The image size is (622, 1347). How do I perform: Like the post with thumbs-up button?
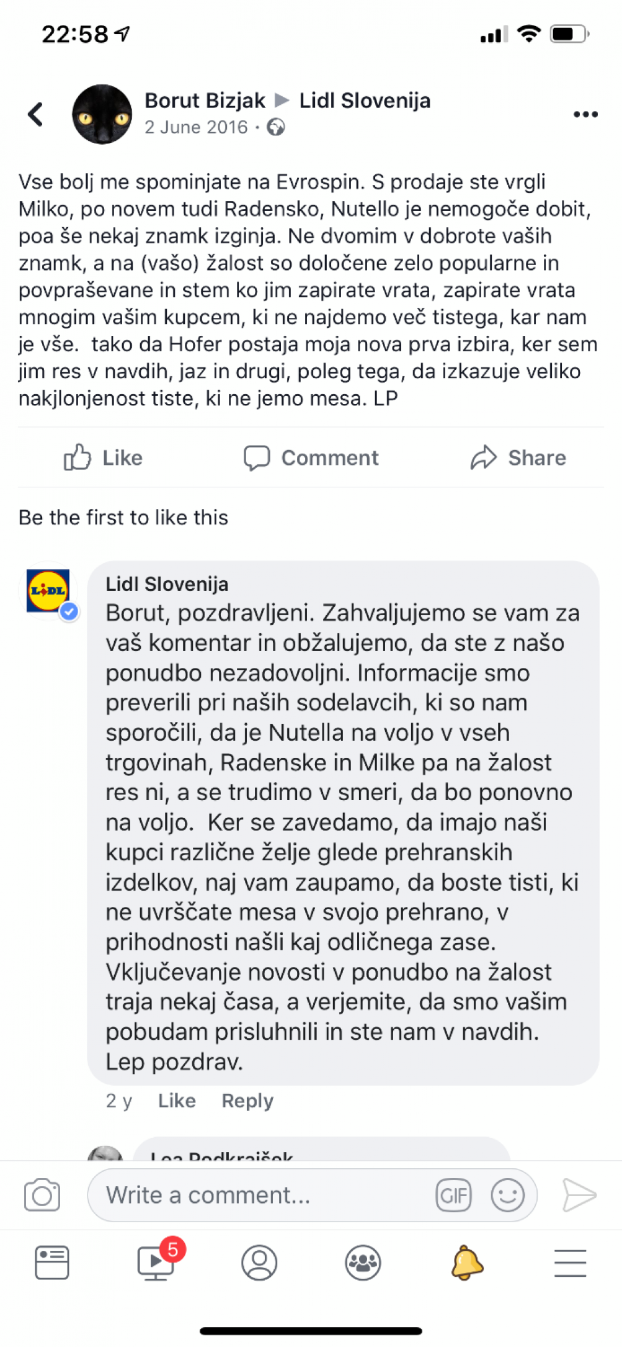[103, 458]
